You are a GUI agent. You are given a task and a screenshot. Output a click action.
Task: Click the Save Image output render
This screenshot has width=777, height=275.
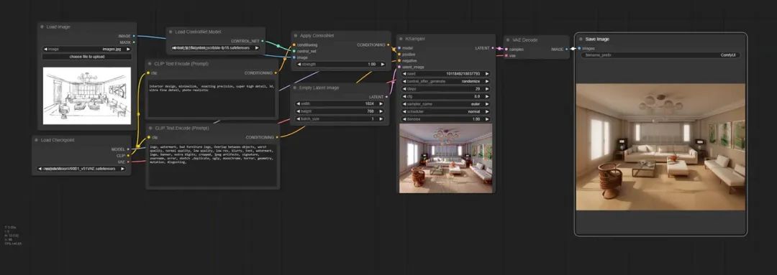pyautogui.click(x=661, y=147)
